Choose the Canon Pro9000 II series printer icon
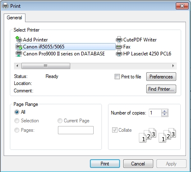Viewport: 191px width, 172px height. 19,54
